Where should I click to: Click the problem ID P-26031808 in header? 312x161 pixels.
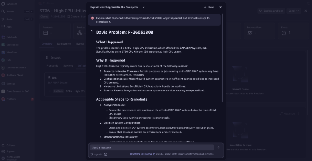tap(58, 17)
